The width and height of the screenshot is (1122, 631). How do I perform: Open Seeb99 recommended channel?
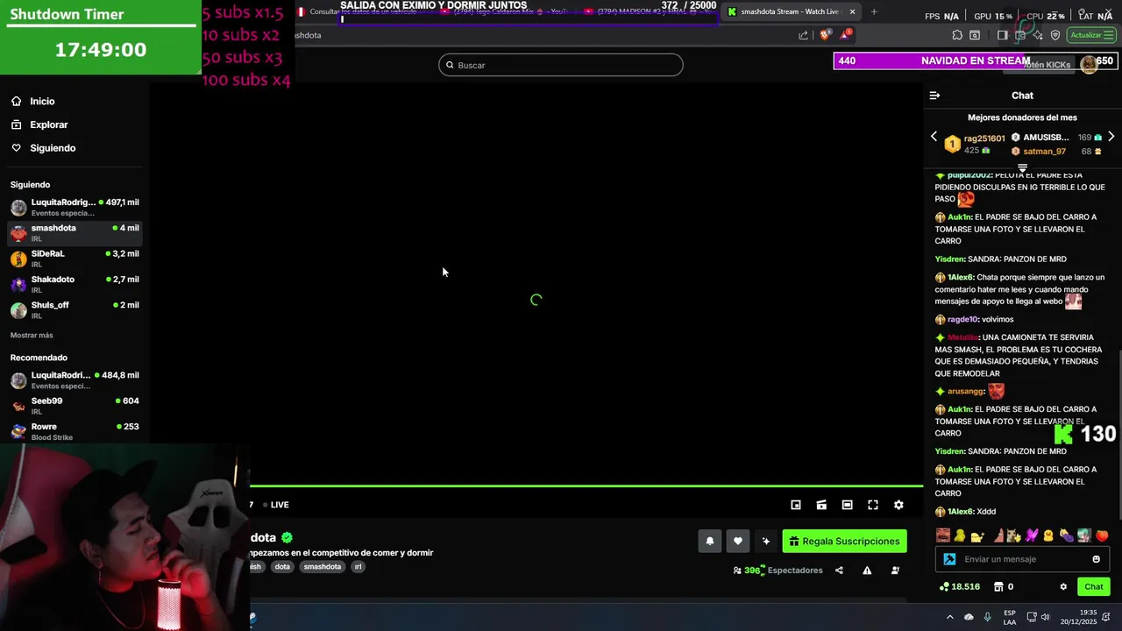pos(74,406)
